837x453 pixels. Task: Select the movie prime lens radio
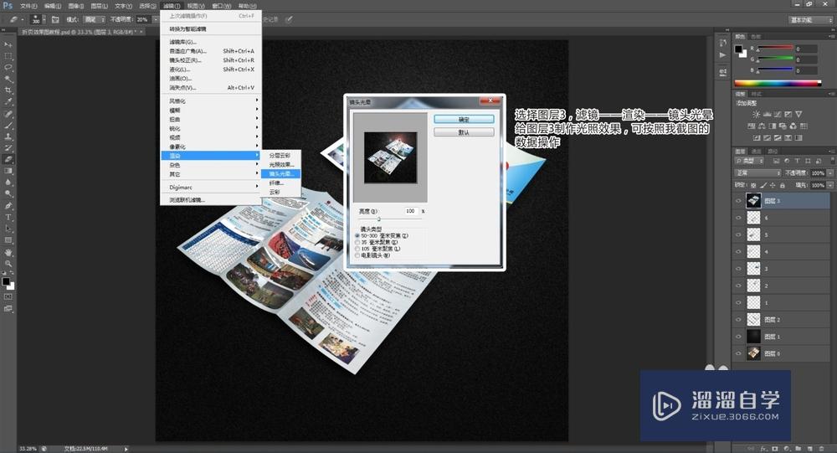click(357, 255)
